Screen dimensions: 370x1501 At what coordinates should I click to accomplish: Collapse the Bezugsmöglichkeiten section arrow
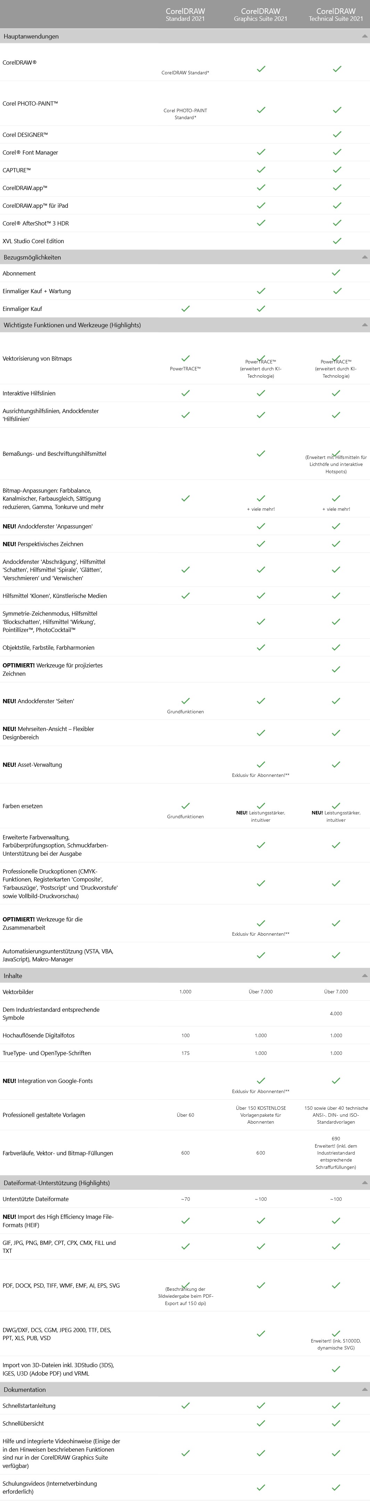coord(365,257)
